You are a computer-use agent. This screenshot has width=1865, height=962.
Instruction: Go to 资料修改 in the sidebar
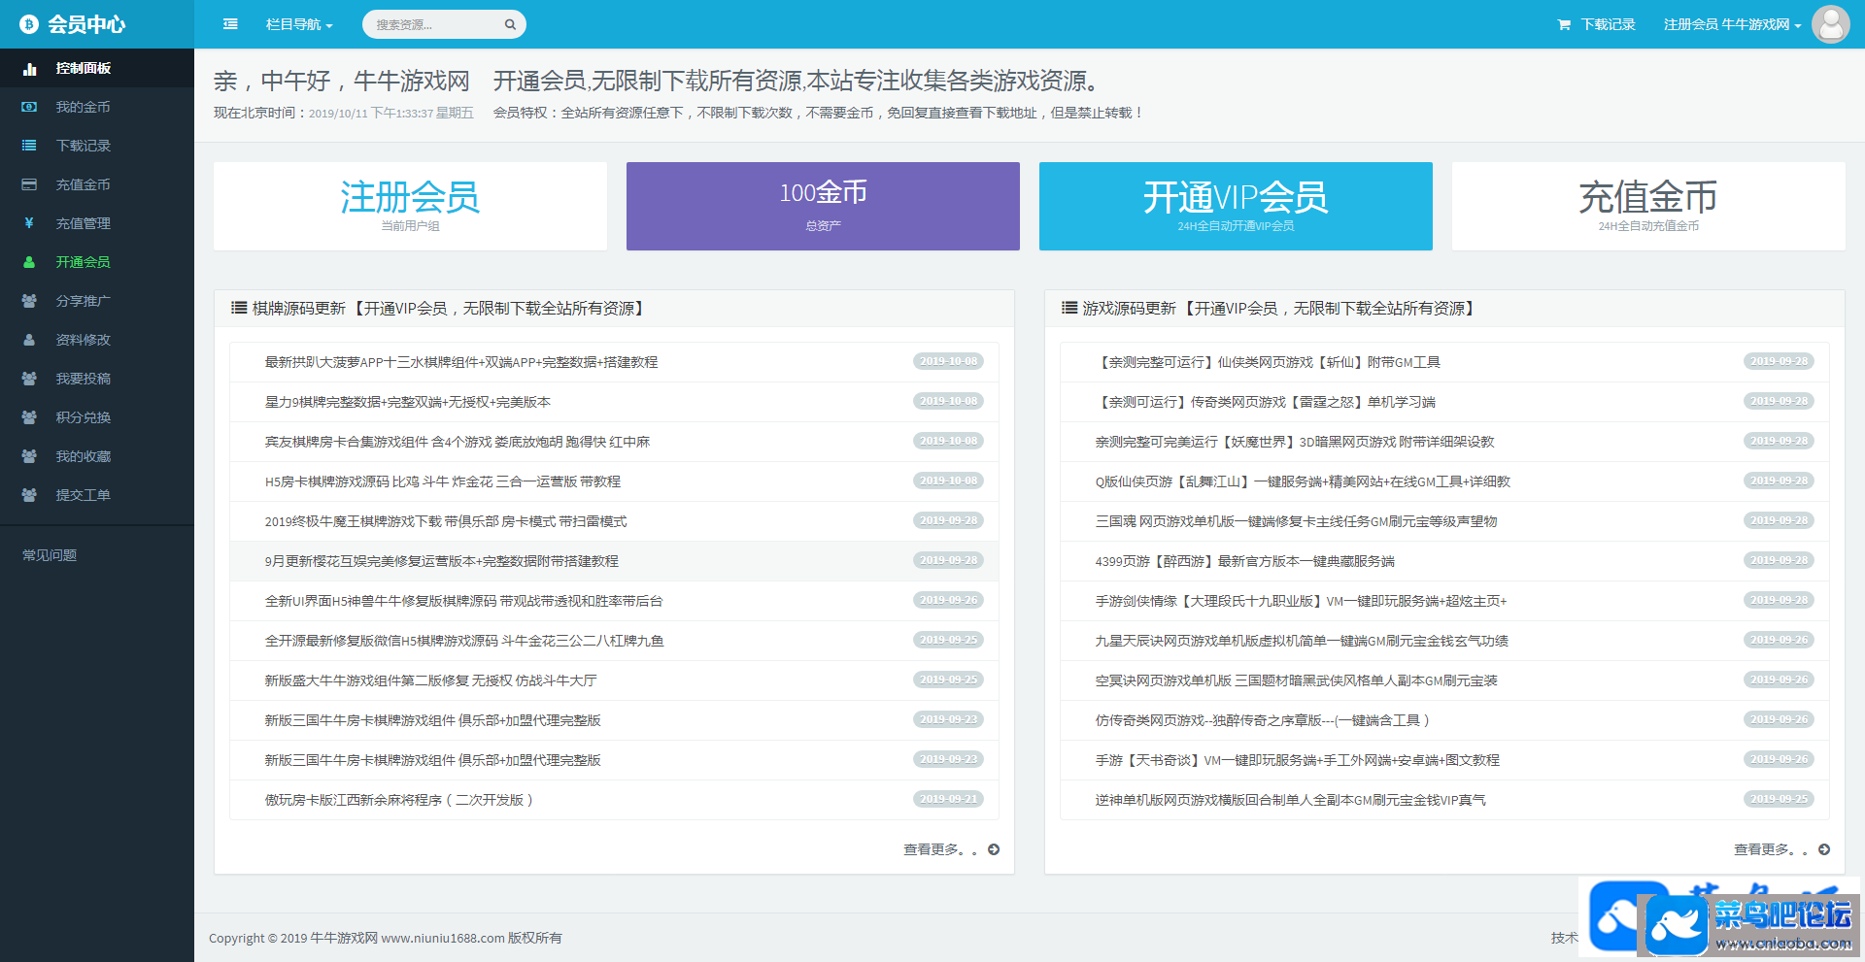(x=97, y=340)
